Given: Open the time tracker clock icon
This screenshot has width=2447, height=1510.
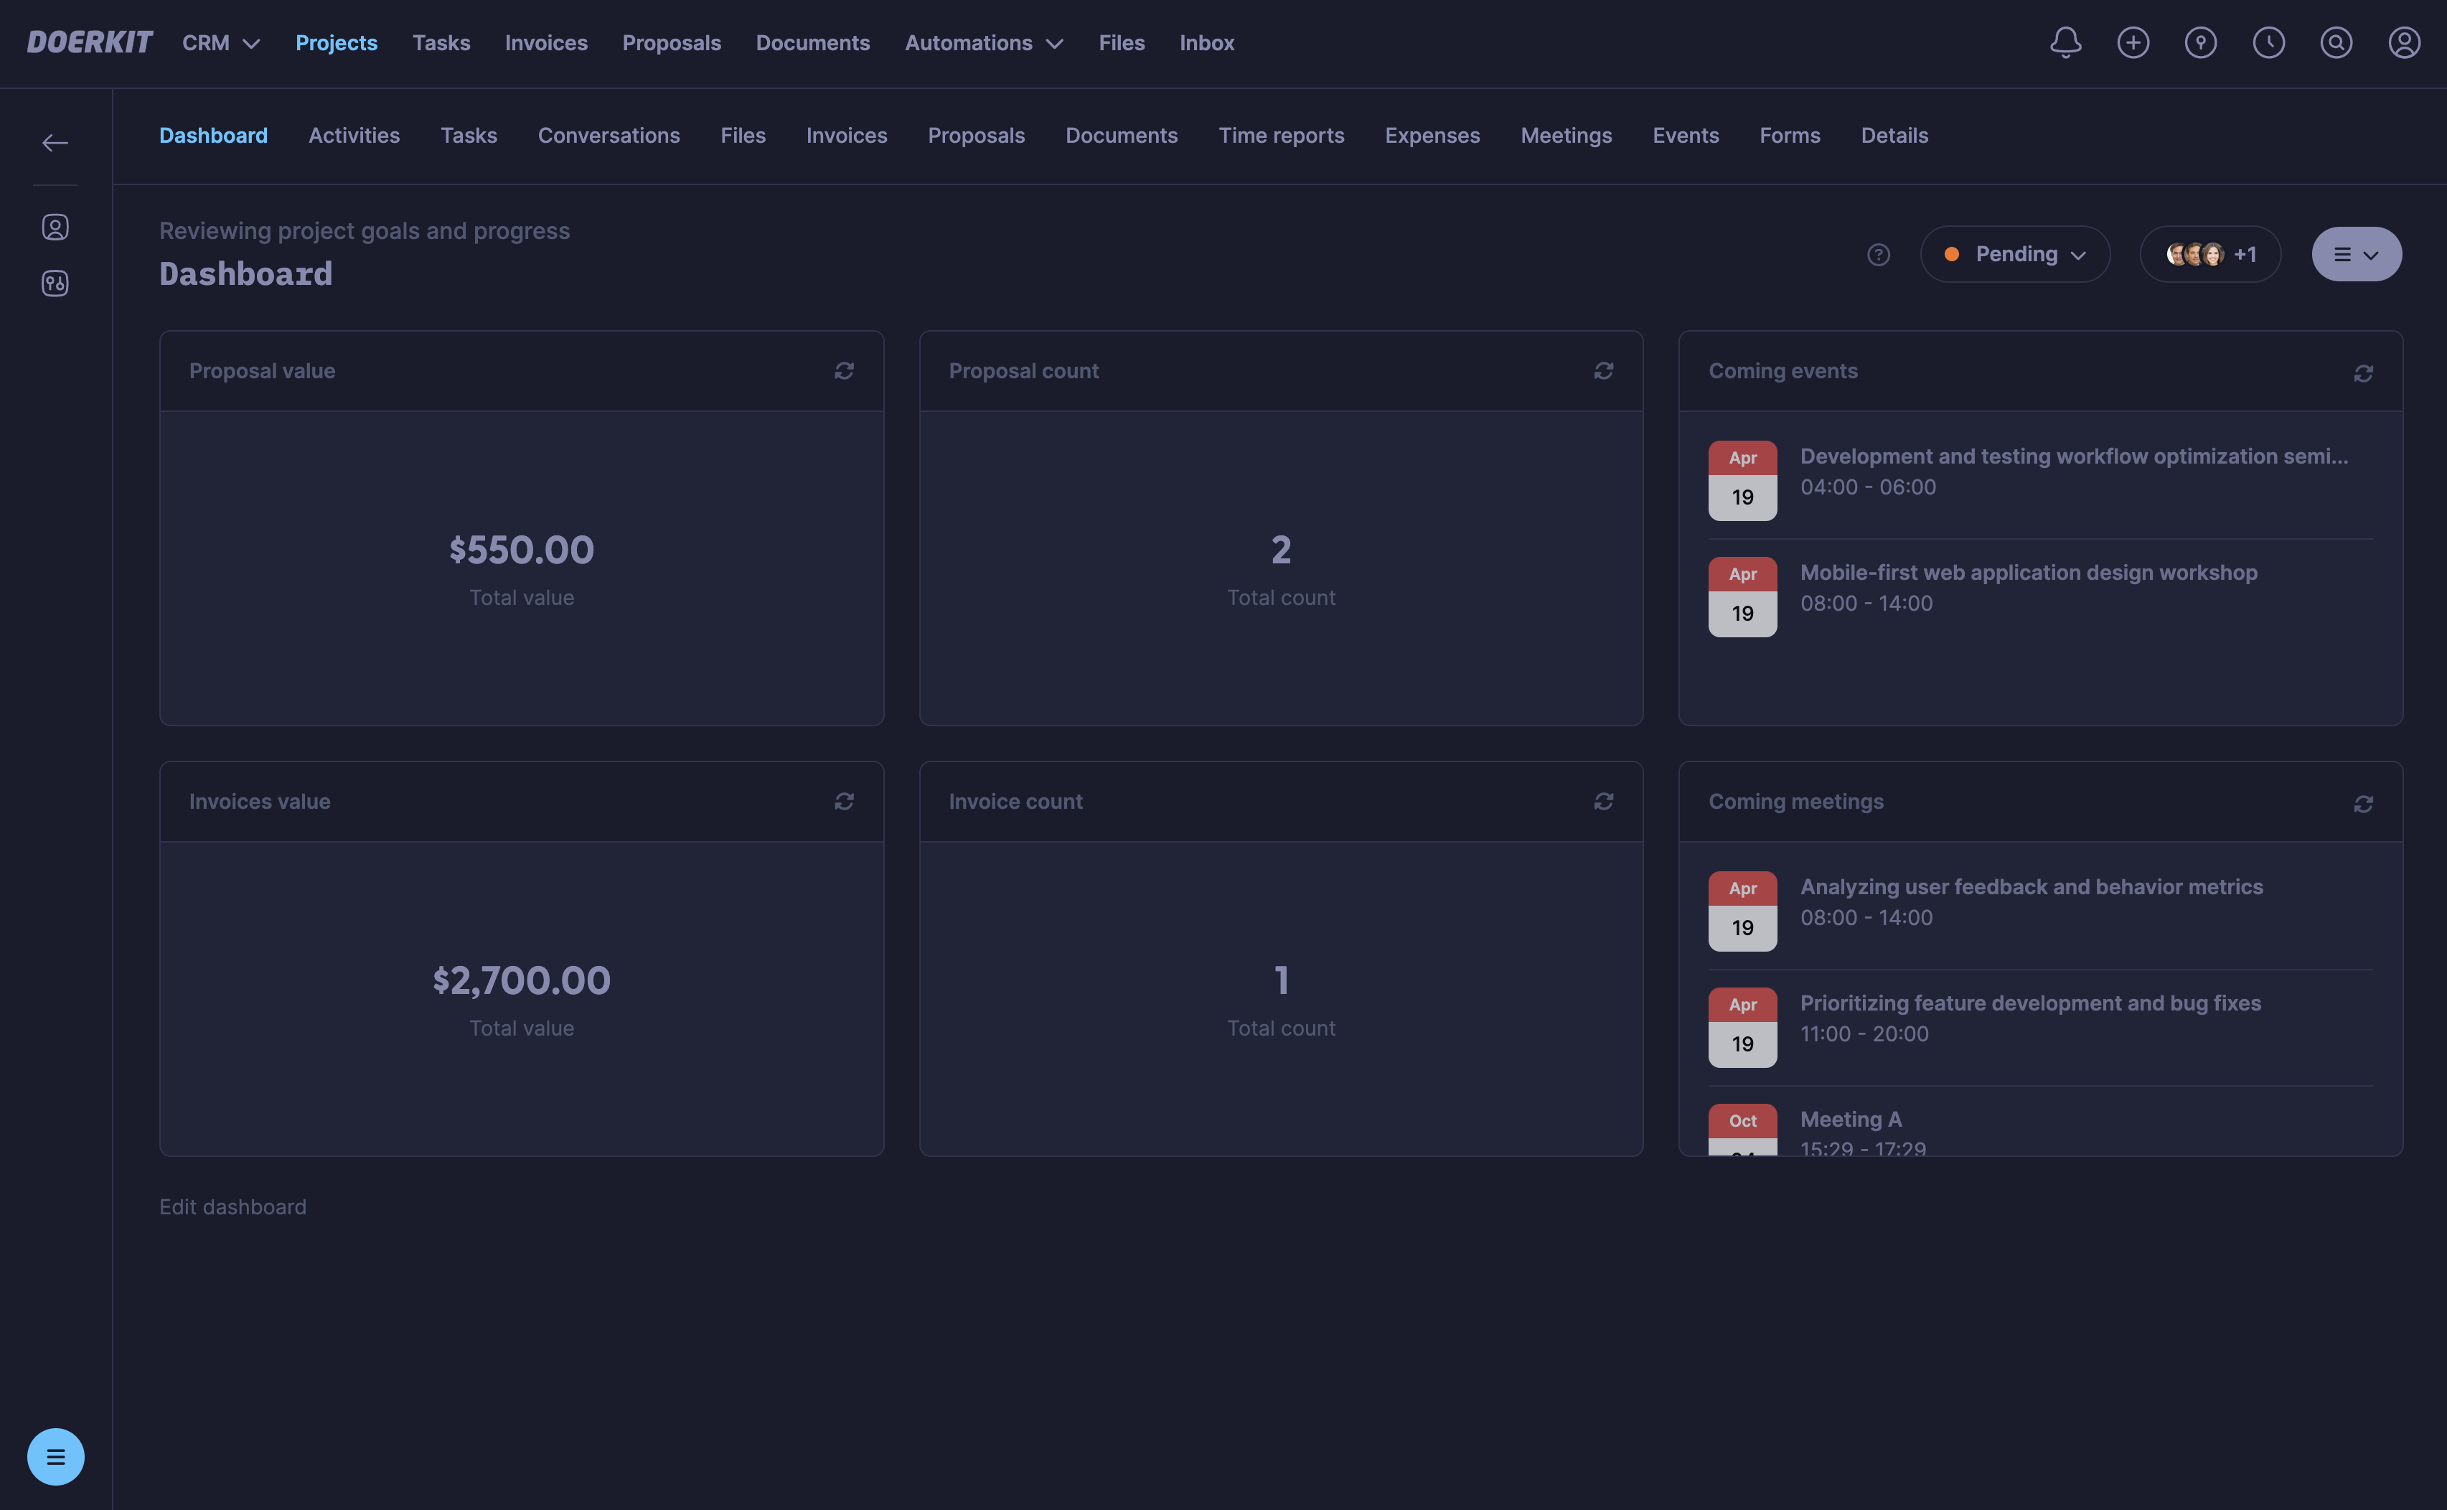Looking at the screenshot, I should click(x=2268, y=43).
